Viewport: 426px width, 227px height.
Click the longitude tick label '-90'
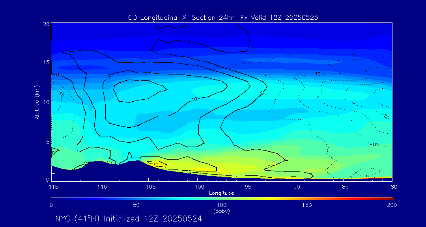295,186
